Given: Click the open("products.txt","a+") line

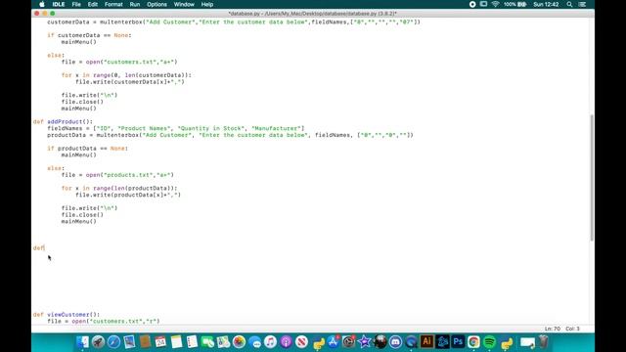Looking at the screenshot, I should click(117, 175).
